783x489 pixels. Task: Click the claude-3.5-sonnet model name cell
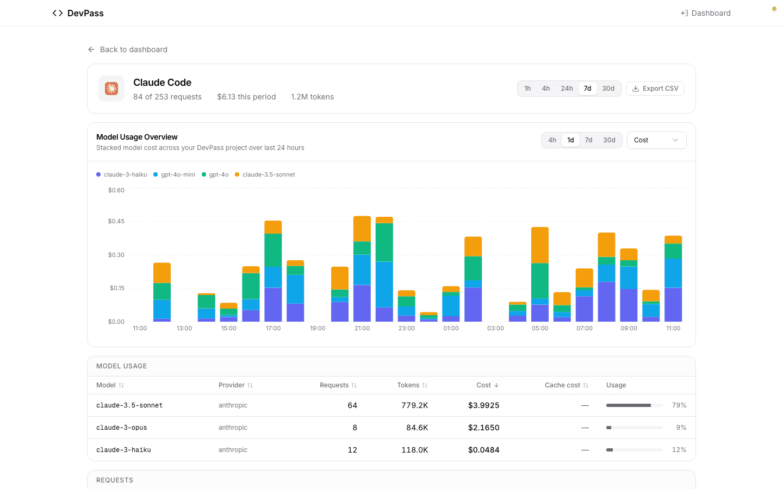point(129,405)
